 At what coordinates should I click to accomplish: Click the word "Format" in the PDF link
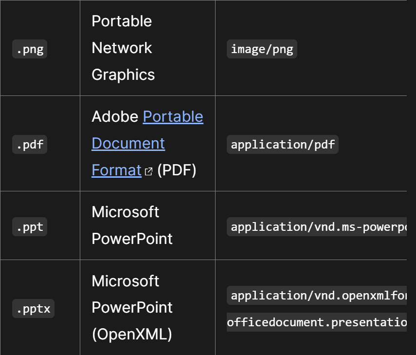pyautogui.click(x=116, y=170)
